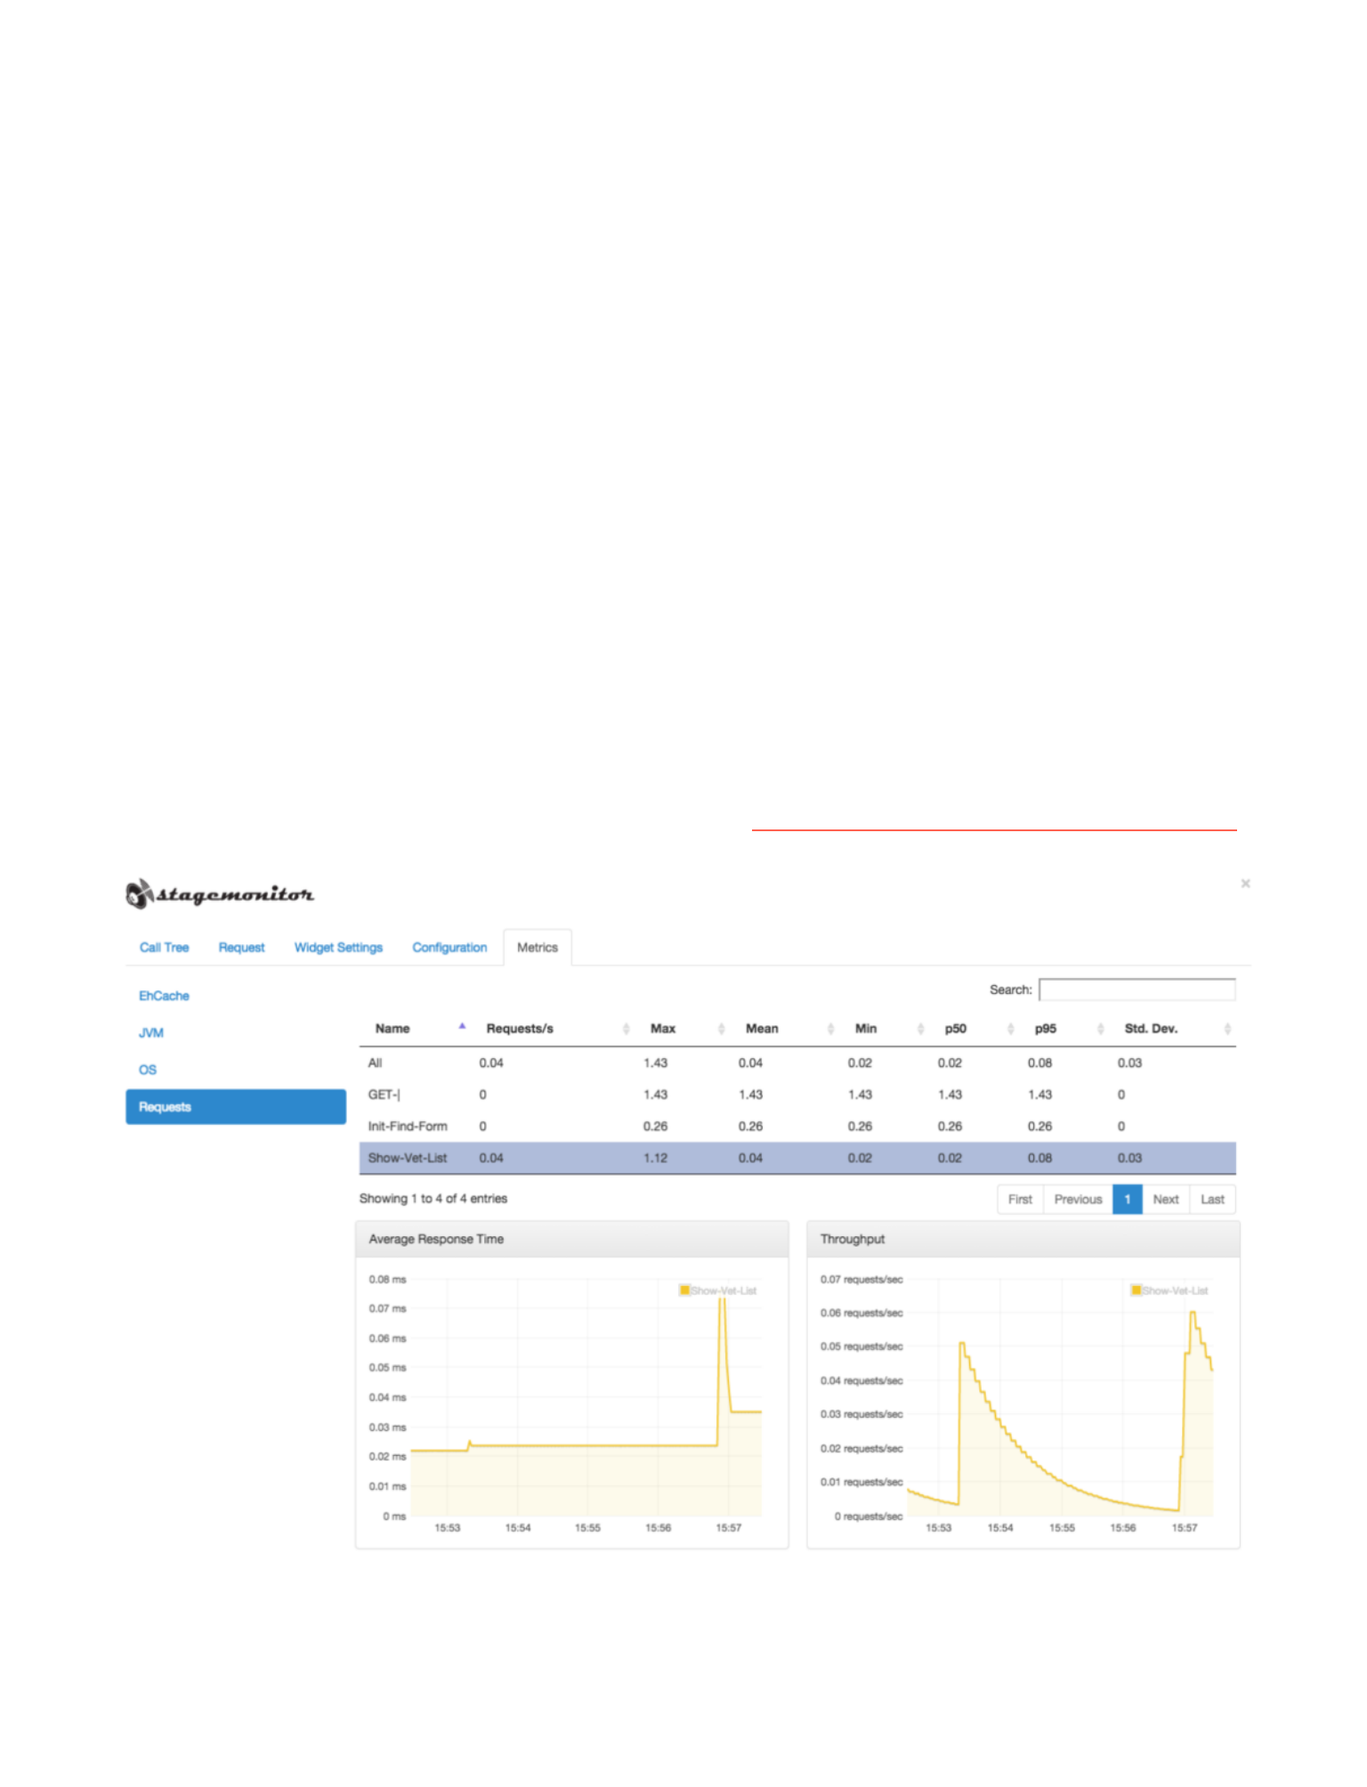This screenshot has height=1787, width=1367.
Task: Click Std. Dev. value 0.03 in All row
Action: (x=1129, y=1063)
